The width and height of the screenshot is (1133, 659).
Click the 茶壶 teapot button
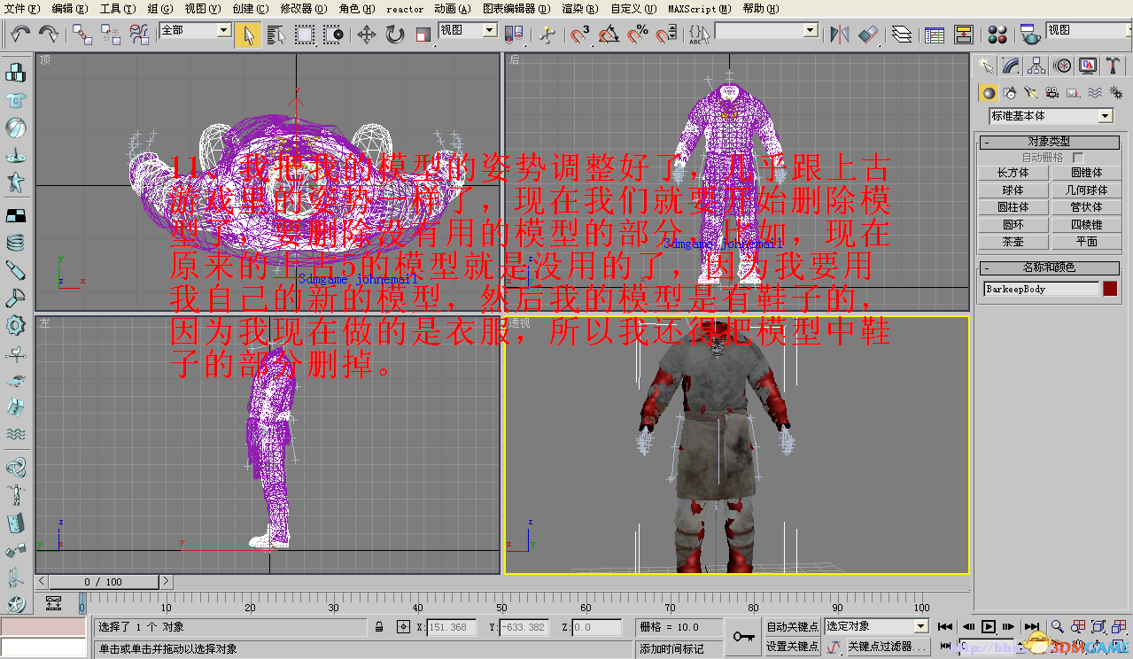pyautogui.click(x=1013, y=242)
